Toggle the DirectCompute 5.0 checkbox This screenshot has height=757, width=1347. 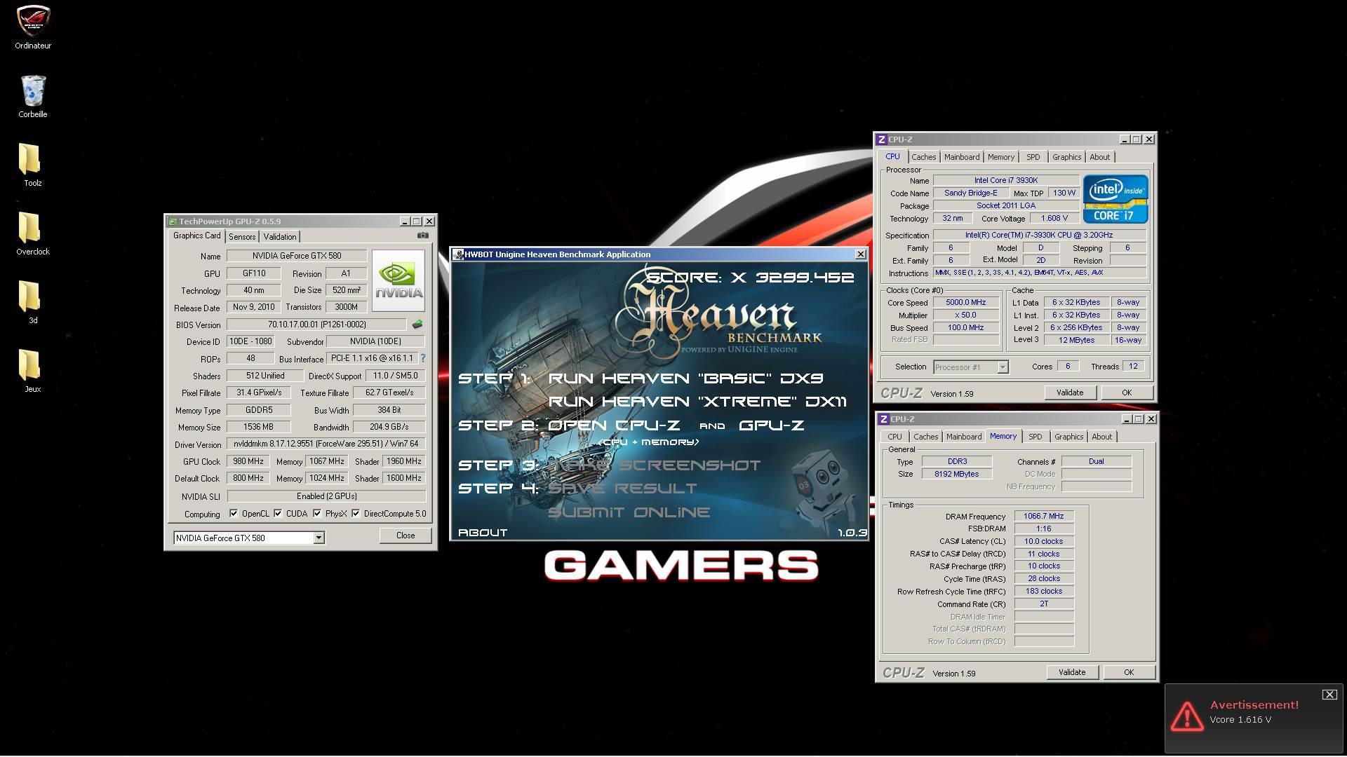point(356,514)
